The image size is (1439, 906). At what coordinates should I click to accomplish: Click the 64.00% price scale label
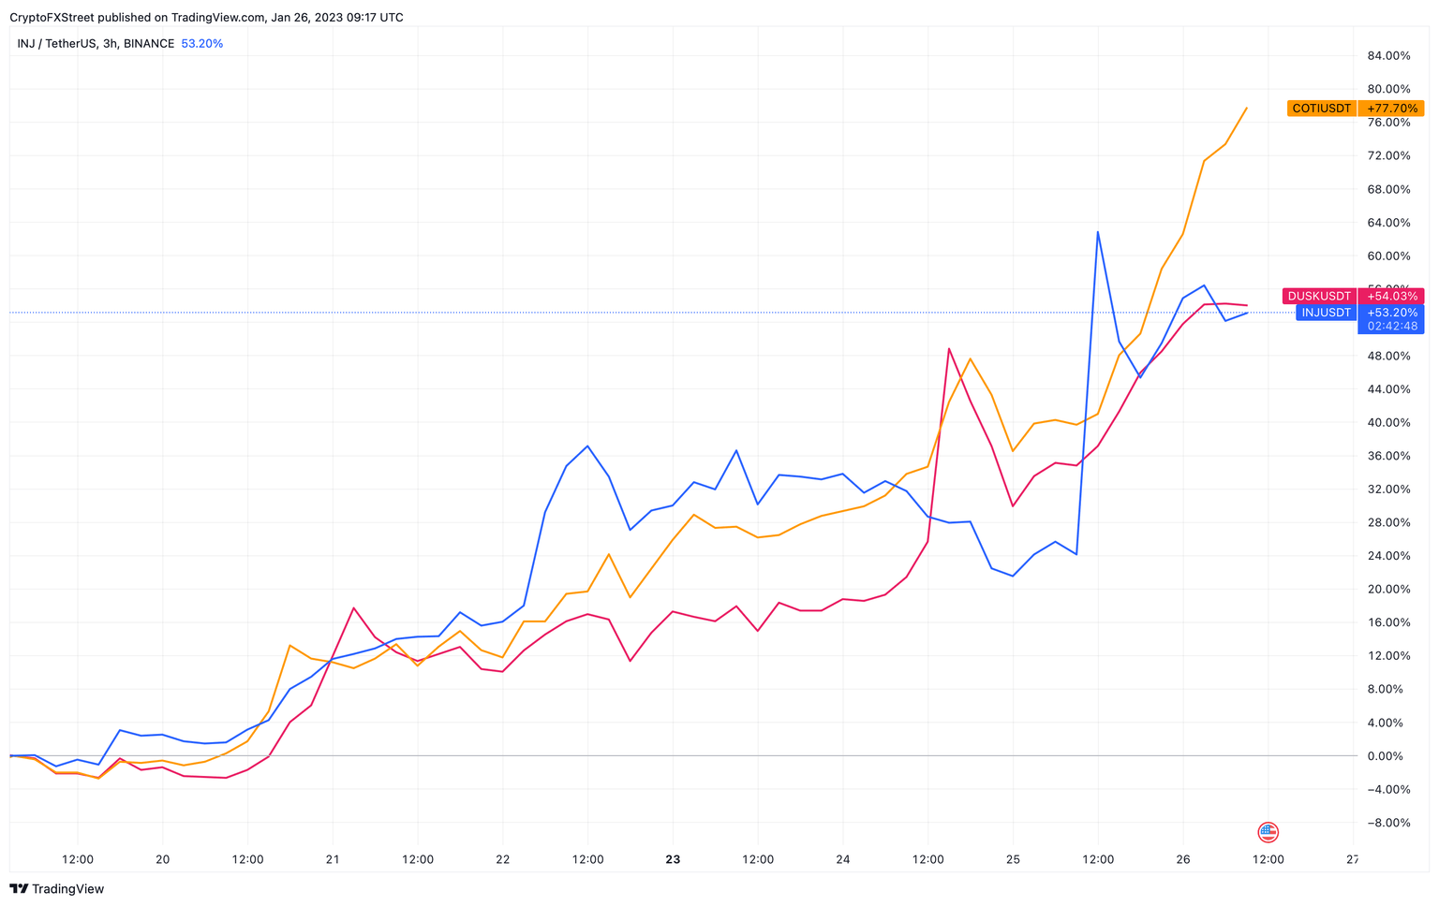pyautogui.click(x=1388, y=223)
